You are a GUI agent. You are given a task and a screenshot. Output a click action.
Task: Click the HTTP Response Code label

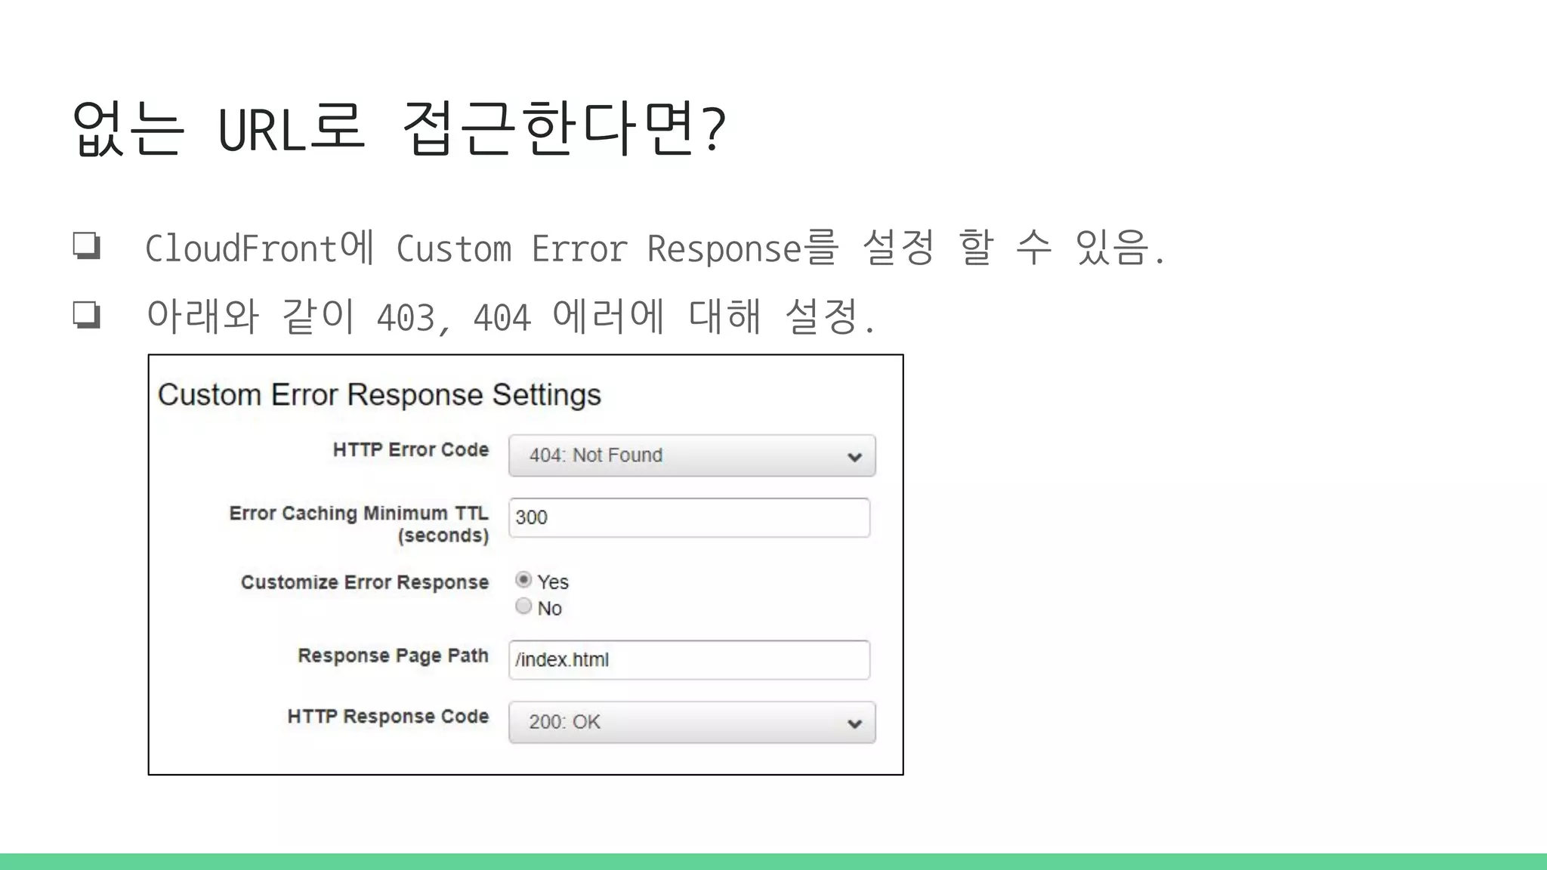point(388,717)
